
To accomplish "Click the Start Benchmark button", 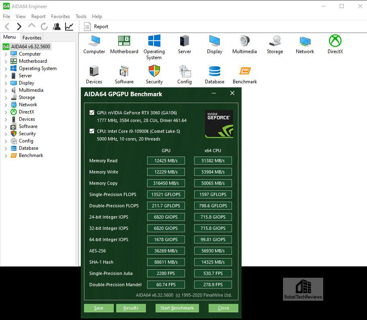I will pos(177,308).
